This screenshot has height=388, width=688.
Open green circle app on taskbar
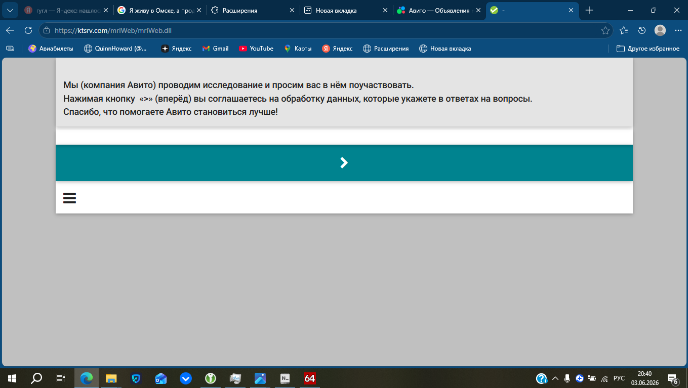(211, 378)
